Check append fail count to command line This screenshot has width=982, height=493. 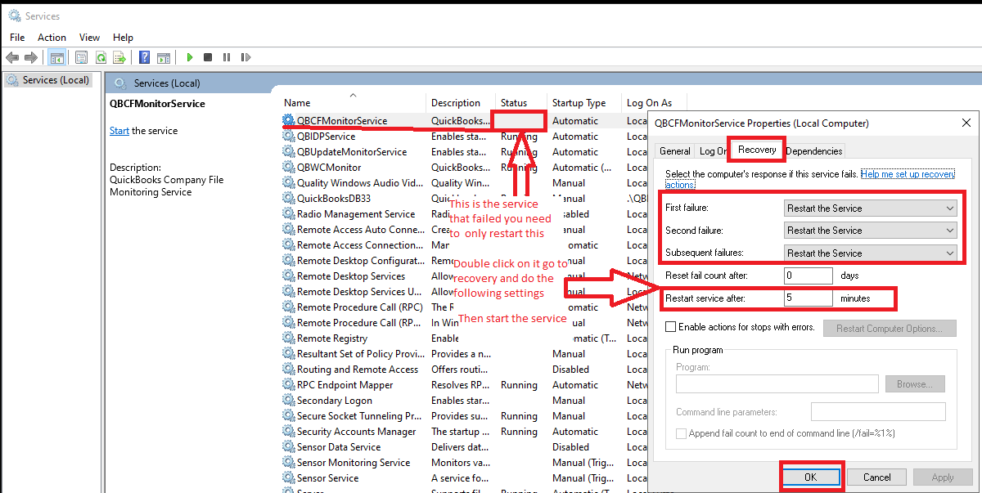click(x=681, y=433)
